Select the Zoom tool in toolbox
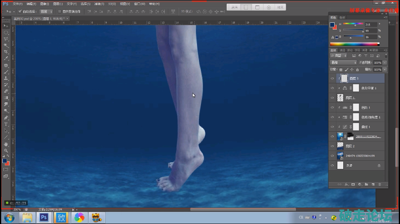This screenshot has height=224, width=400. [x=6, y=151]
